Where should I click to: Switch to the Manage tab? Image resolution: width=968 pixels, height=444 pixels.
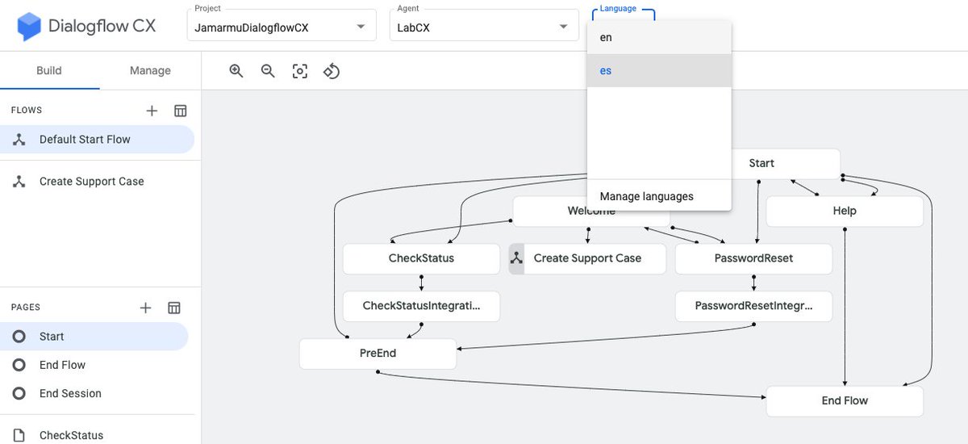pos(150,70)
